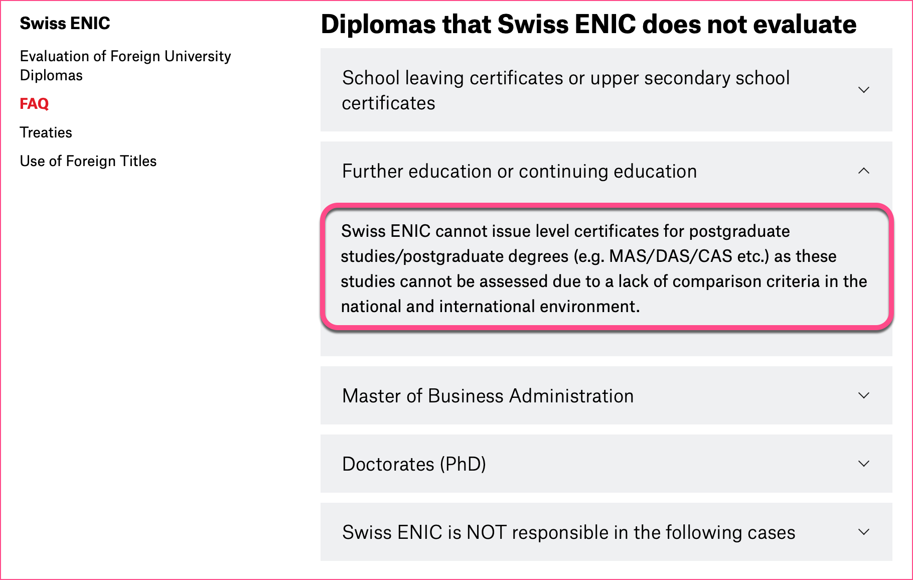The image size is (913, 580).
Task: Click the 'MAS/DAS/CAS' text in the answer
Action: click(670, 256)
